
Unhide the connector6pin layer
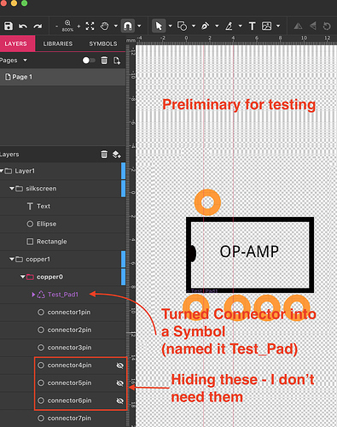click(x=120, y=401)
